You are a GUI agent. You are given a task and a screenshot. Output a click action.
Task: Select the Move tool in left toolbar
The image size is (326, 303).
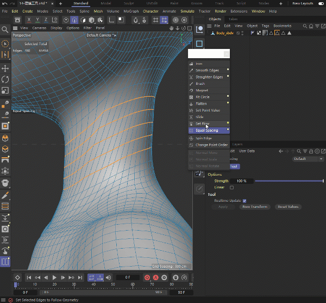click(5, 69)
